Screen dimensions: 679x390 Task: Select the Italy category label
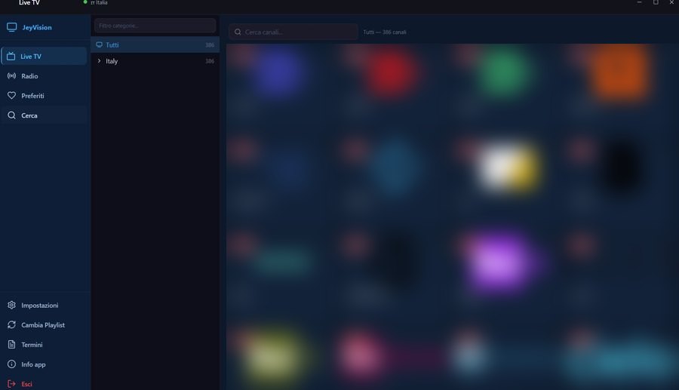[x=112, y=61]
